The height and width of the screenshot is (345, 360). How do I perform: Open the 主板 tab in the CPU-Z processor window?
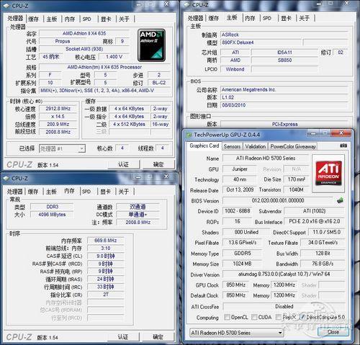[52, 19]
